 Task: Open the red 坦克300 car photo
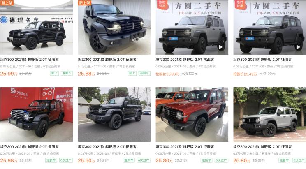pyautogui.click(x=192, y=115)
